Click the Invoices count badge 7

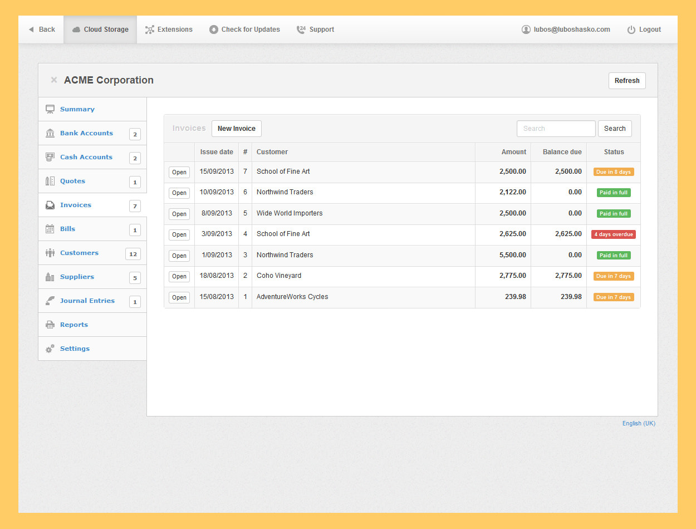click(x=135, y=206)
